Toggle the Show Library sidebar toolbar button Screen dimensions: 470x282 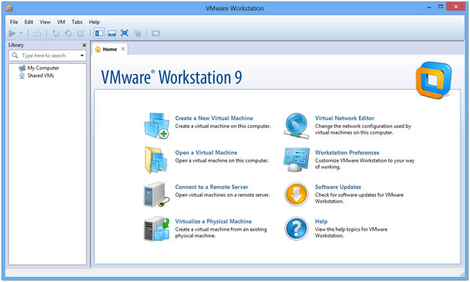click(99, 33)
